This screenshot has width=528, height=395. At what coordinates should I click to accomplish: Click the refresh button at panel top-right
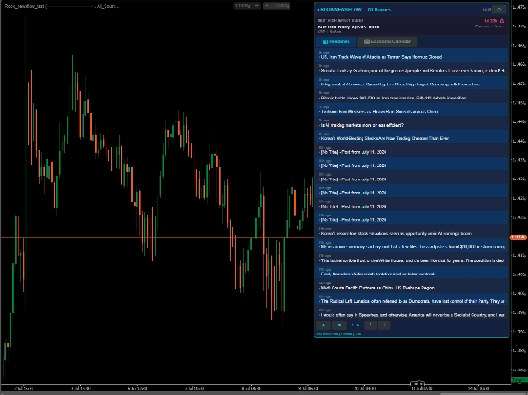[499, 10]
